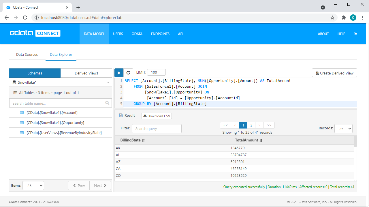The height and width of the screenshot is (207, 369).
Task: Switch to the Data Sources tab
Action: [x=27, y=54]
